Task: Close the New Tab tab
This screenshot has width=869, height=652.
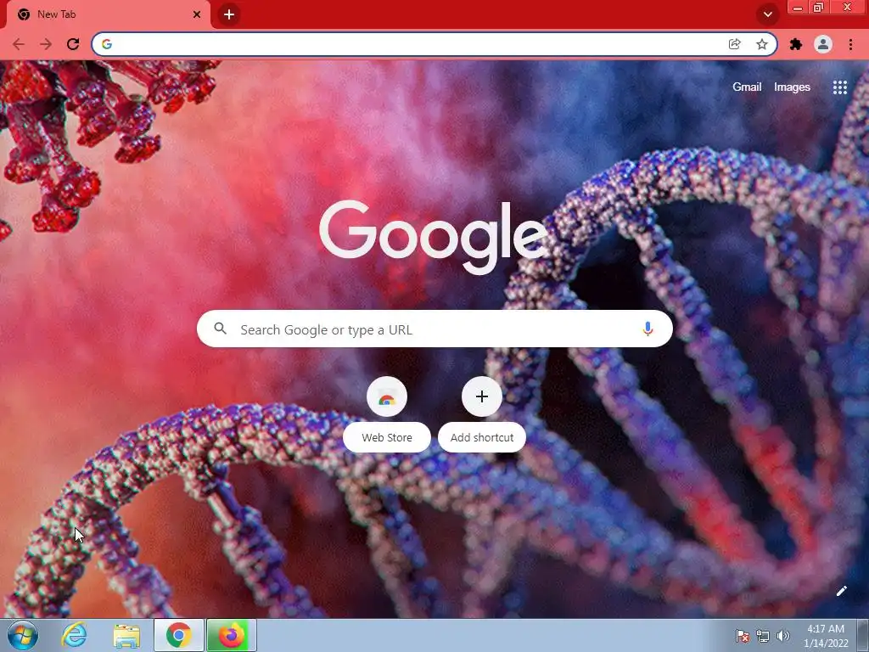Action: pos(197,14)
